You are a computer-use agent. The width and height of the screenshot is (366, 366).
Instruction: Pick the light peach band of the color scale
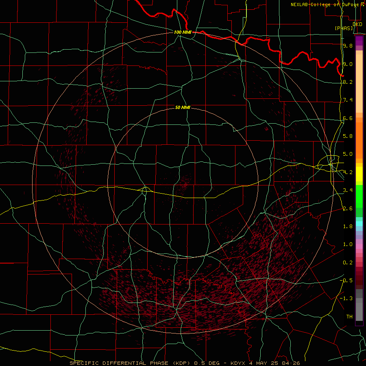pos(359,84)
